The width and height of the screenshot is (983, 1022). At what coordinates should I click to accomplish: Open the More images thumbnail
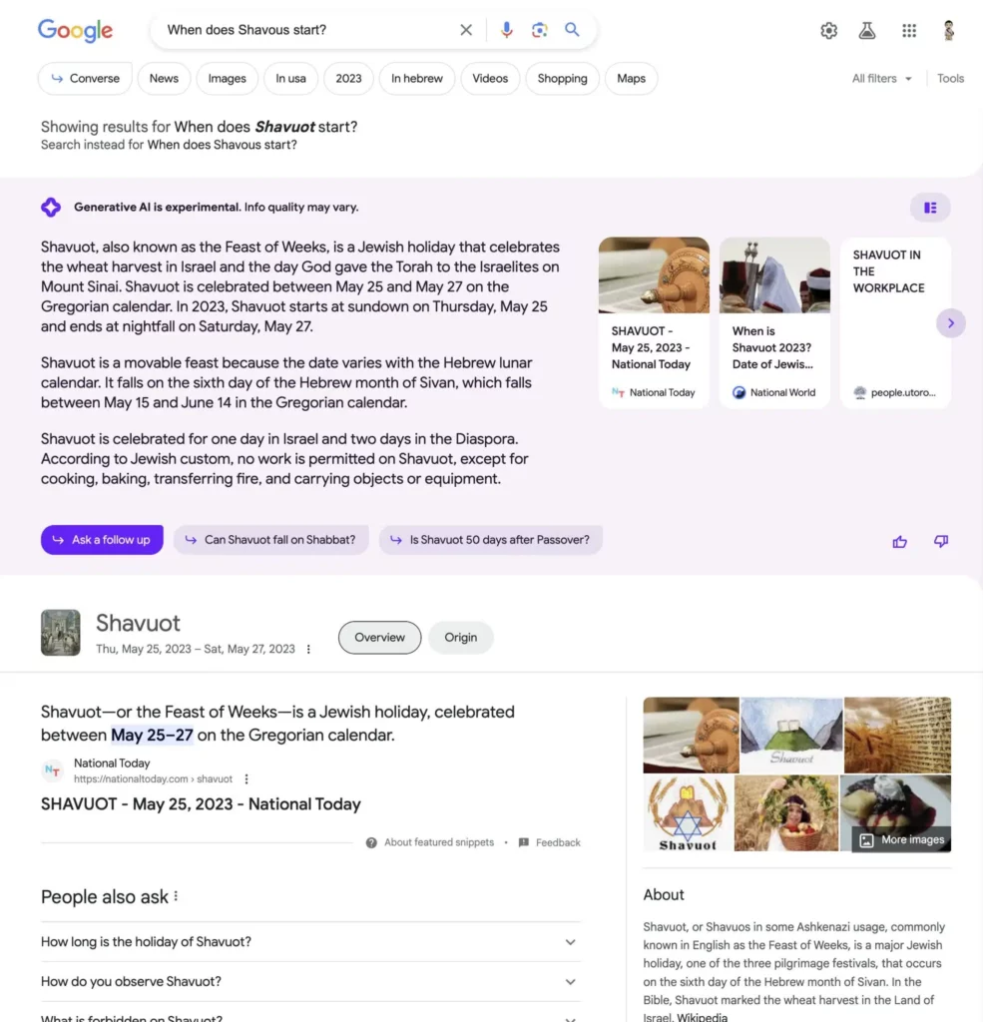click(x=901, y=839)
